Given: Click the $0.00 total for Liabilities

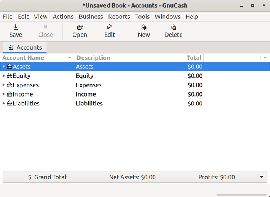Looking at the screenshot, I should coord(195,104).
